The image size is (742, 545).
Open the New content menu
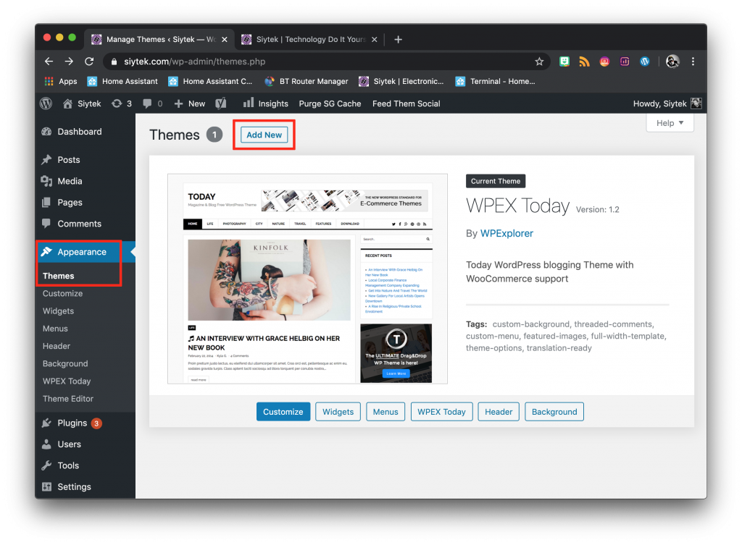[x=189, y=103]
